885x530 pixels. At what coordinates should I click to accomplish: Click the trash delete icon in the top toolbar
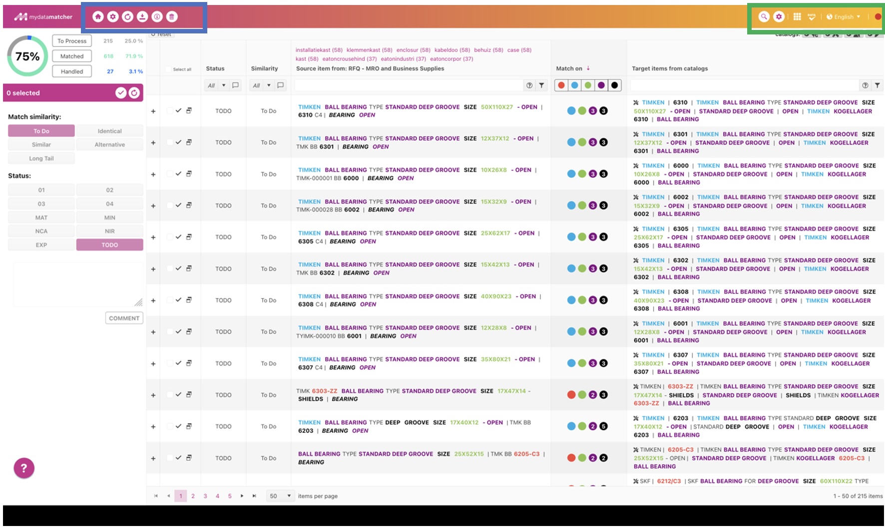172,17
